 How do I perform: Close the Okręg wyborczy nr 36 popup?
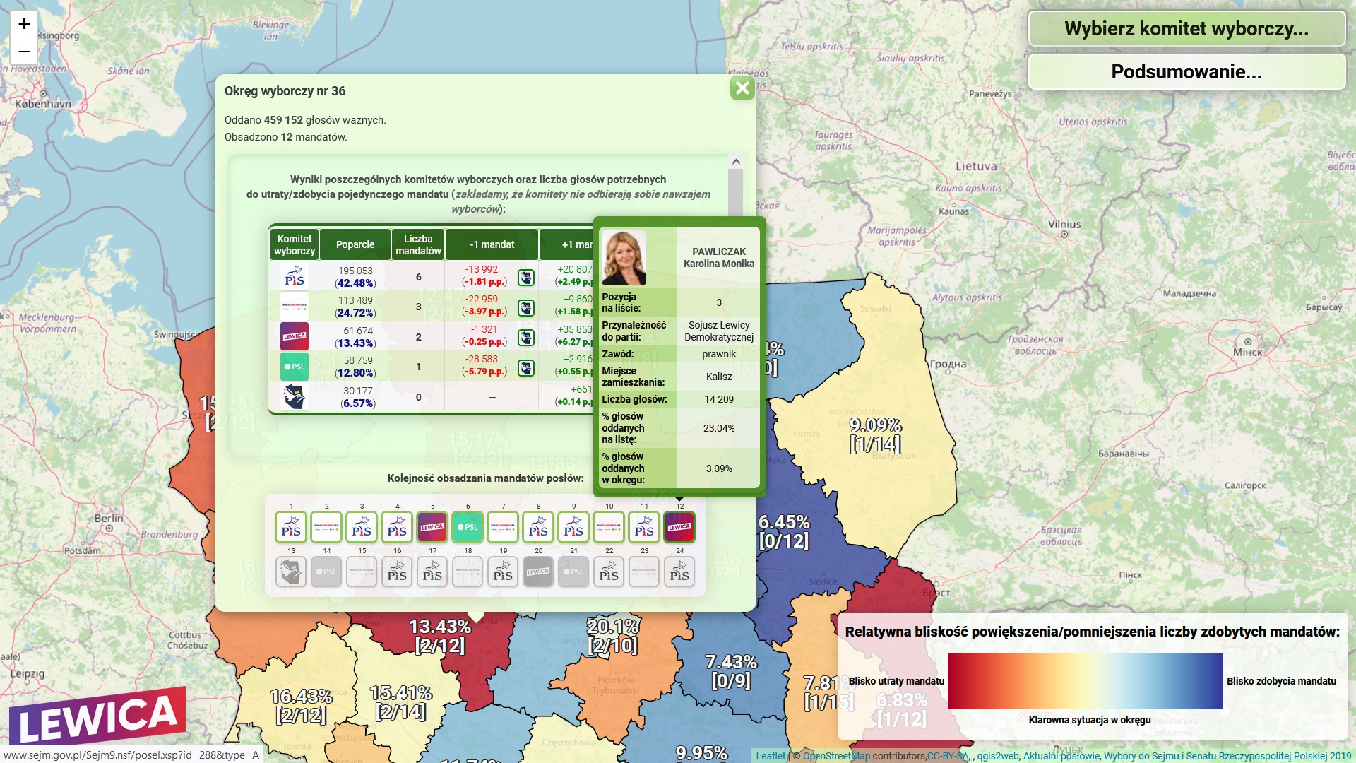click(742, 88)
